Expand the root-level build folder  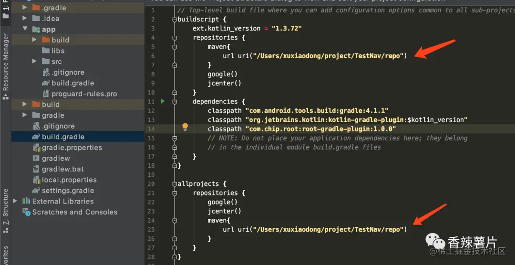pos(25,104)
